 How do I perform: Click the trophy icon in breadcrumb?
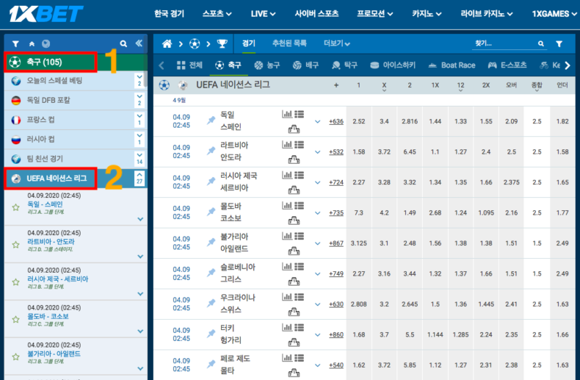click(x=222, y=44)
